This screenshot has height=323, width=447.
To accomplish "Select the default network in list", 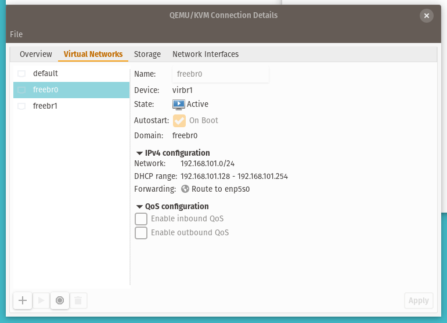I will click(x=71, y=74).
